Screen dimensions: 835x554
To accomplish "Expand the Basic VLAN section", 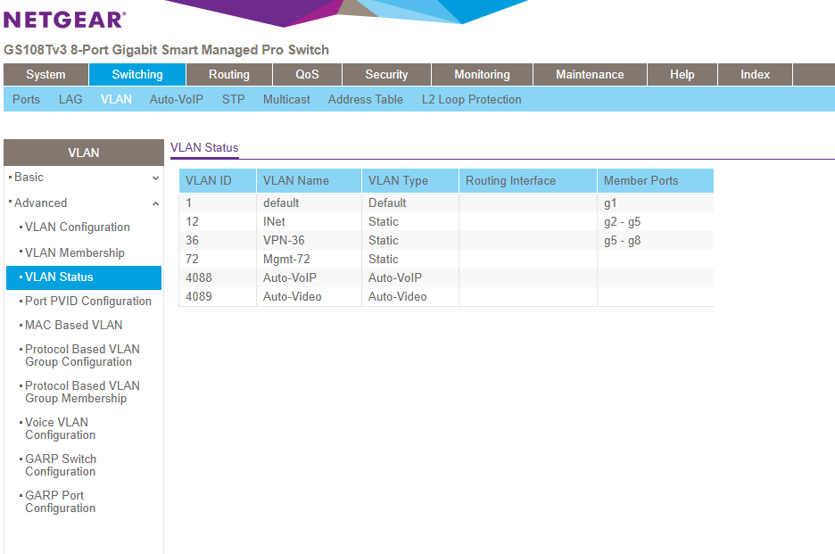I will coord(84,178).
